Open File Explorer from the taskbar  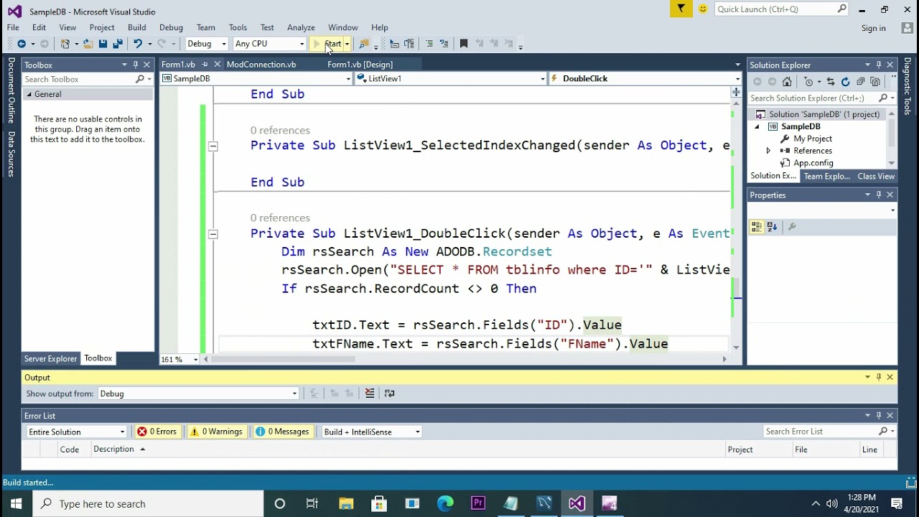[346, 503]
